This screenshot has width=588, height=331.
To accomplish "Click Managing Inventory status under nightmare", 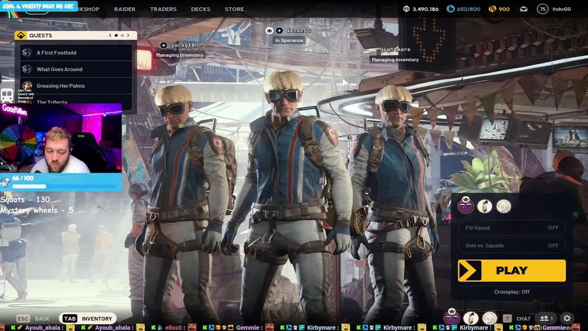I will [395, 60].
